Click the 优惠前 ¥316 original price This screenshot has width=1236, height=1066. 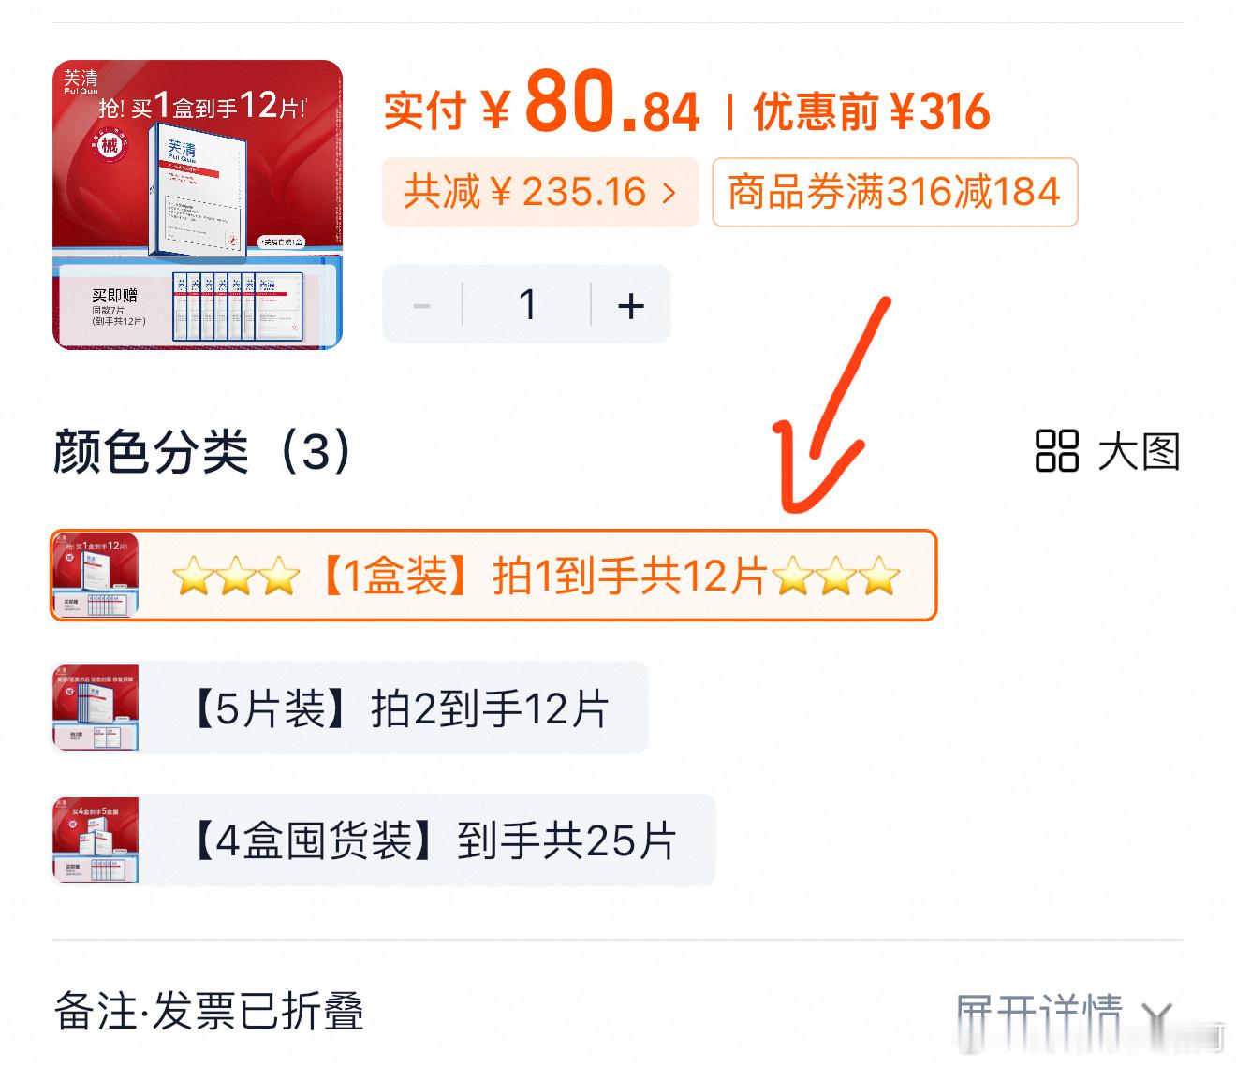coord(872,111)
